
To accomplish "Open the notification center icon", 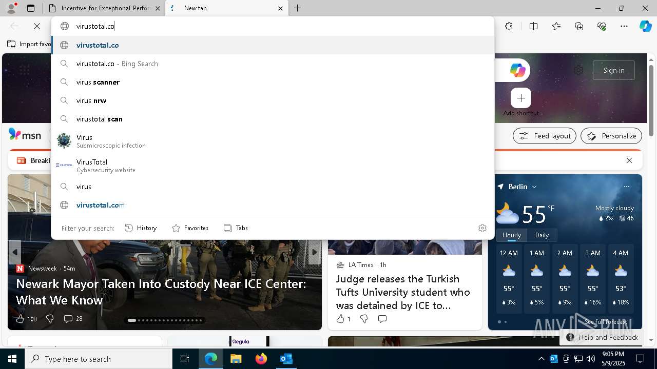I will 640,359.
